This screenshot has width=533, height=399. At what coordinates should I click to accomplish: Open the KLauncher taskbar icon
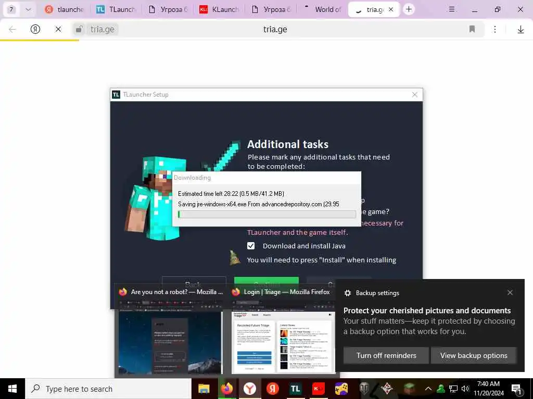(x=318, y=389)
